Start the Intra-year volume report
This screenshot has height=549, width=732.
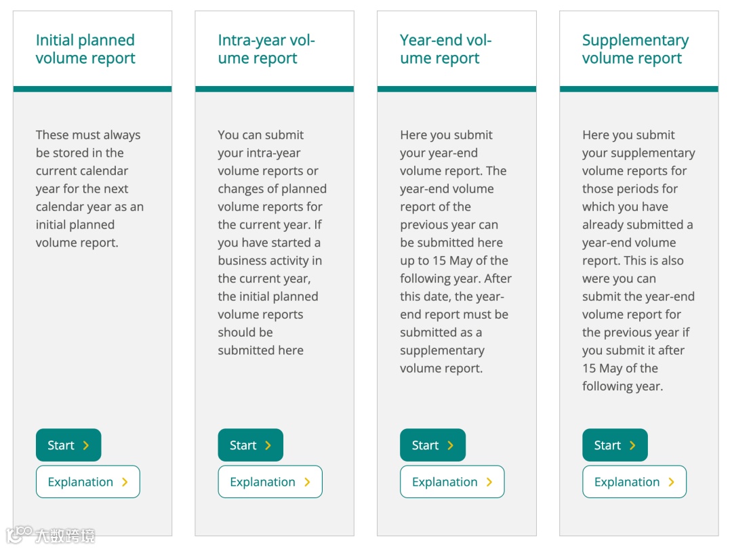tap(250, 445)
